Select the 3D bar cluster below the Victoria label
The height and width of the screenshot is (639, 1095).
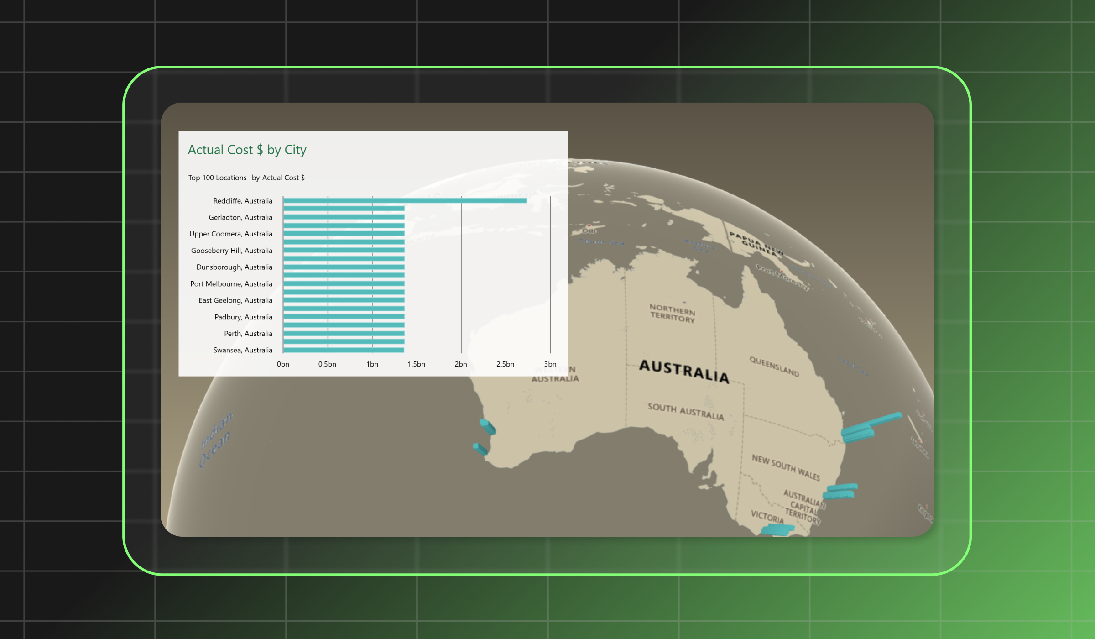pyautogui.click(x=777, y=530)
